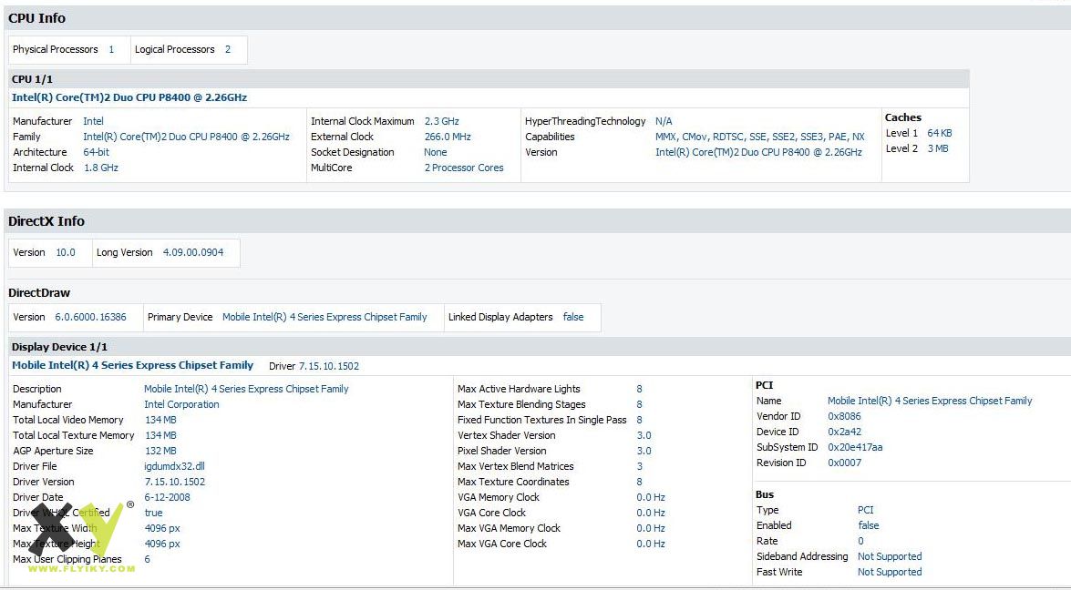Select DirectDraw Version value "6.0.6000.16386"
Screen dimensions: 1071x590
point(90,317)
